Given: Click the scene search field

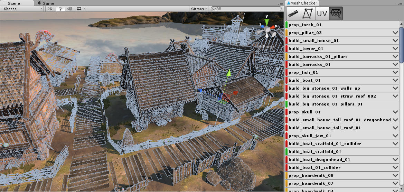Looking at the screenshot, I should (x=245, y=9).
